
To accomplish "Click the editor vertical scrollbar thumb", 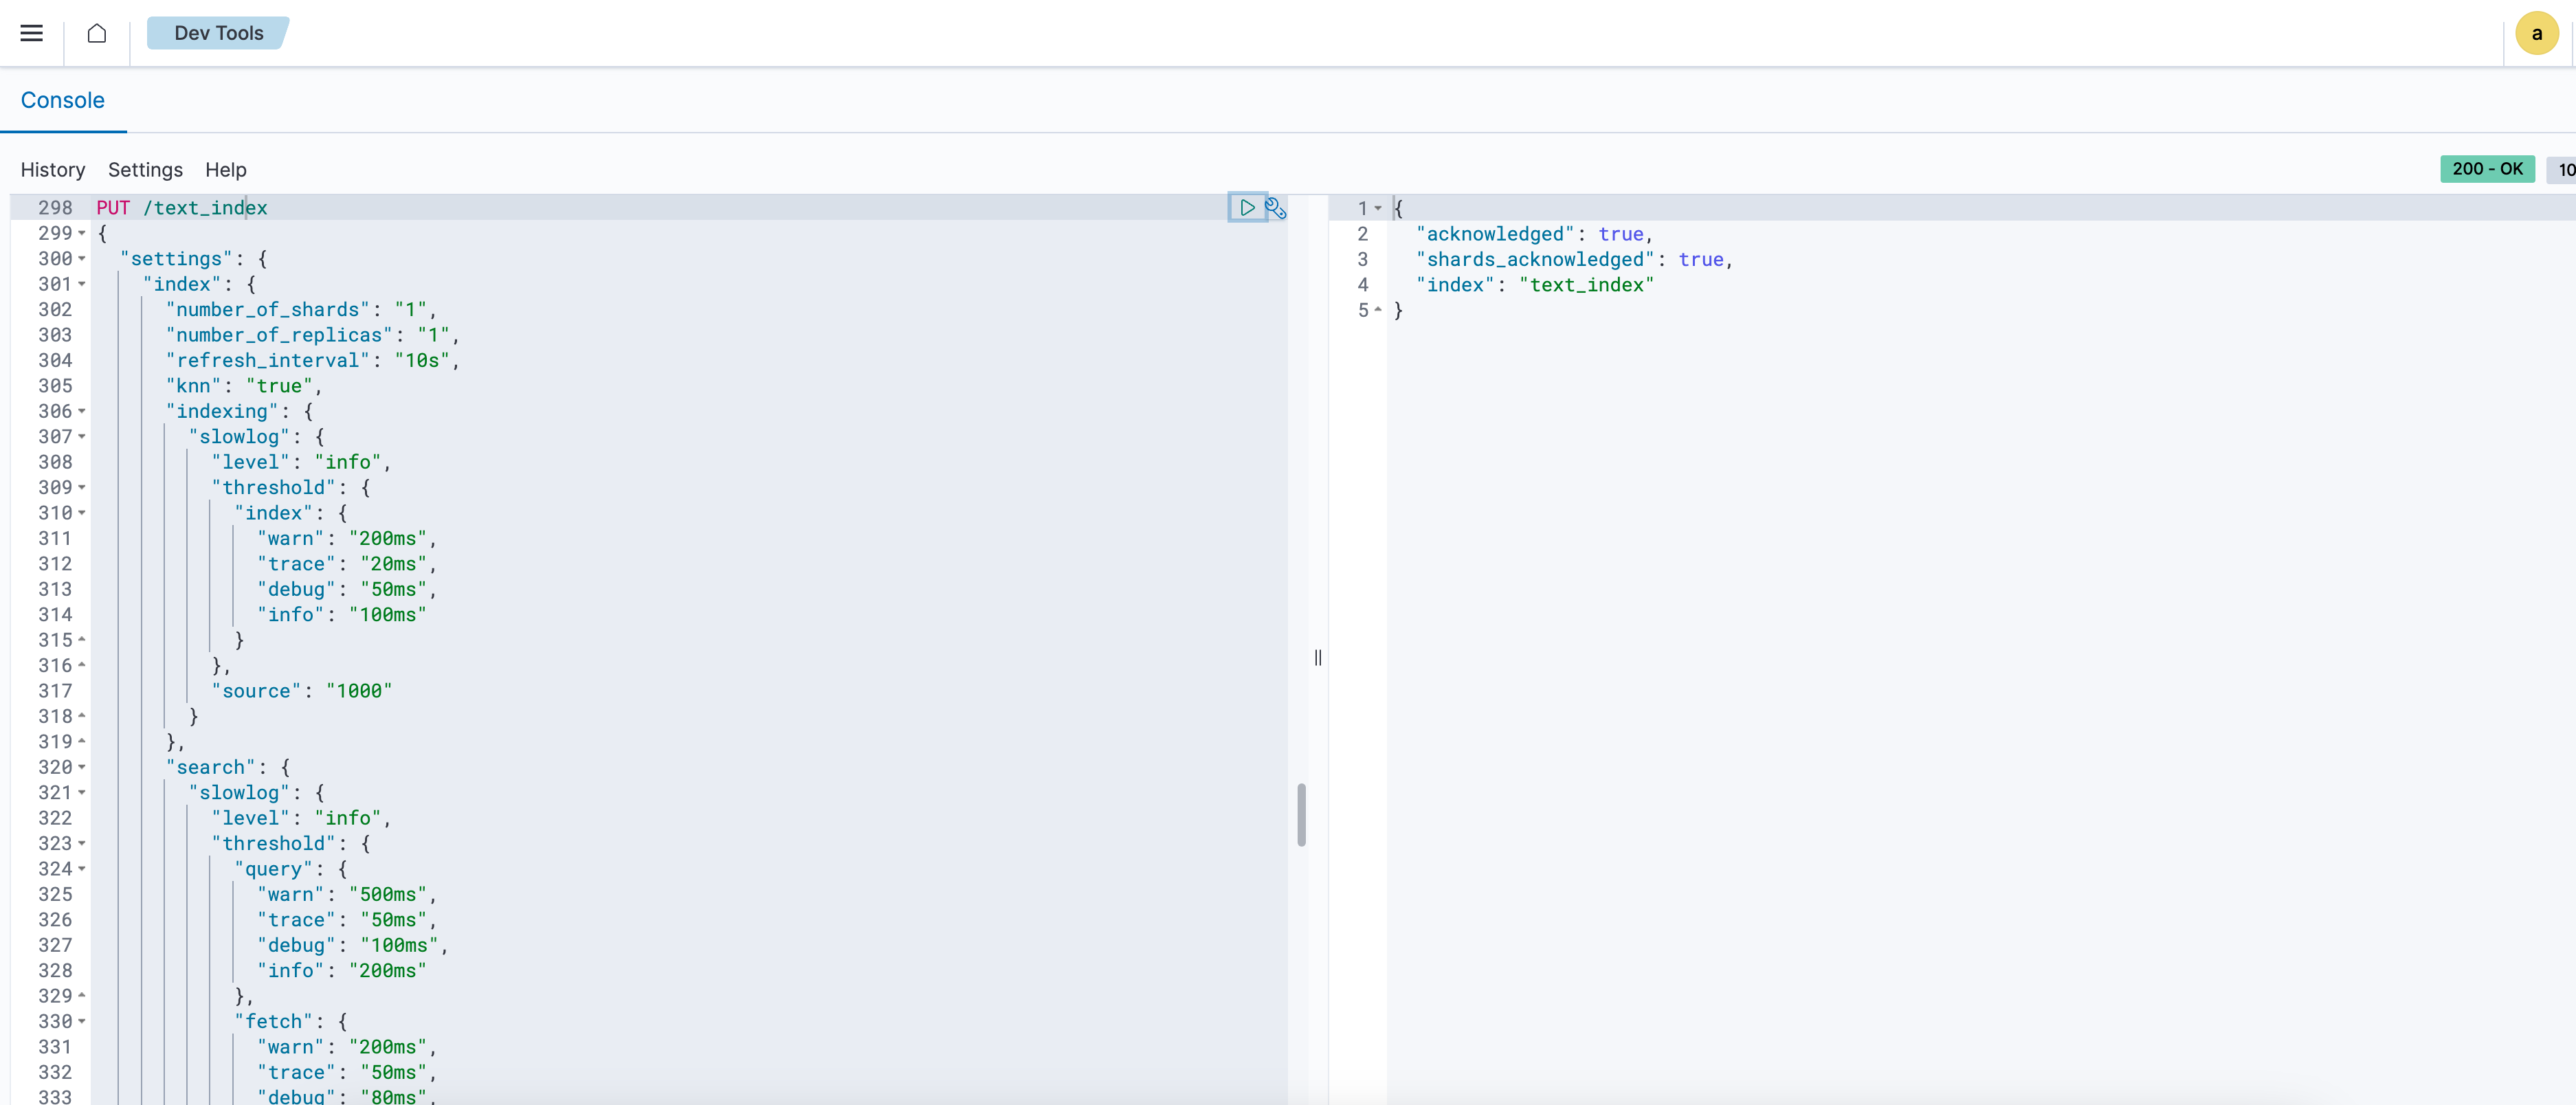I will tap(1301, 814).
